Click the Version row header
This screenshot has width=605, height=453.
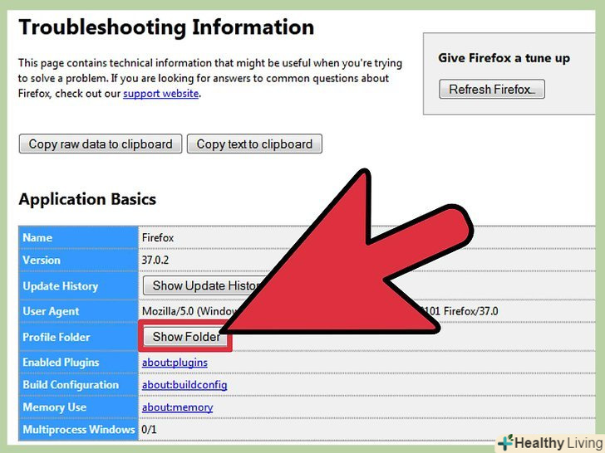click(78, 260)
